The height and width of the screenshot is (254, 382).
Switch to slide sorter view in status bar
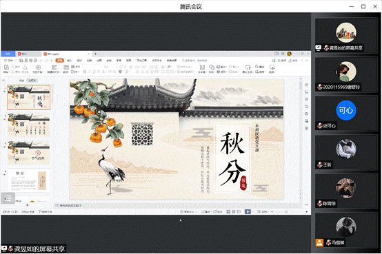tap(234, 212)
